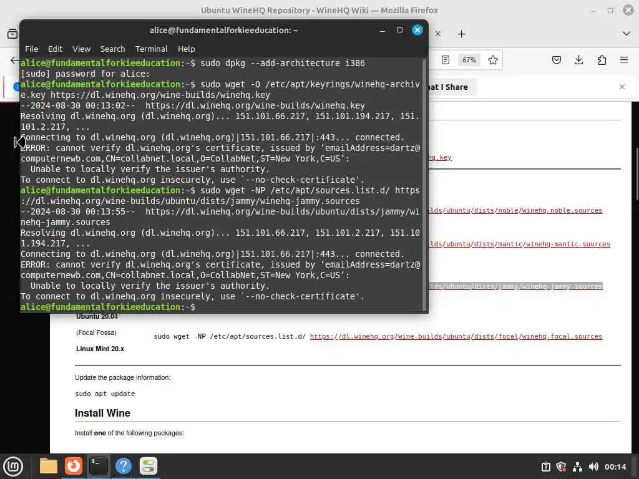Close the terminal window
Viewport: 639px width, 479px height.
(x=417, y=30)
